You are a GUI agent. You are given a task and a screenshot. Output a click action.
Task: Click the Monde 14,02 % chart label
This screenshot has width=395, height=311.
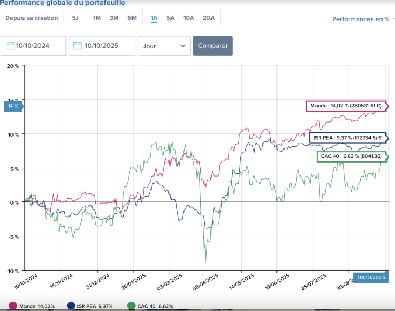pyautogui.click(x=346, y=106)
